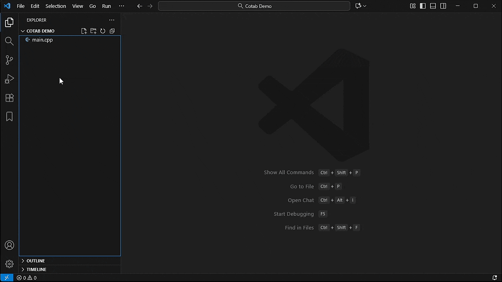Screen dimensions: 502x282
Task: Open the Selection menu
Action: click(x=55, y=6)
